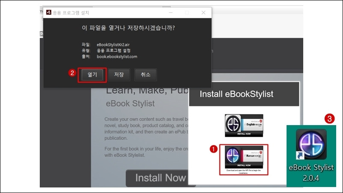Click the eBook Stylist subtitle on webpage
The height and width of the screenshot is (193, 343).
pos(130,103)
